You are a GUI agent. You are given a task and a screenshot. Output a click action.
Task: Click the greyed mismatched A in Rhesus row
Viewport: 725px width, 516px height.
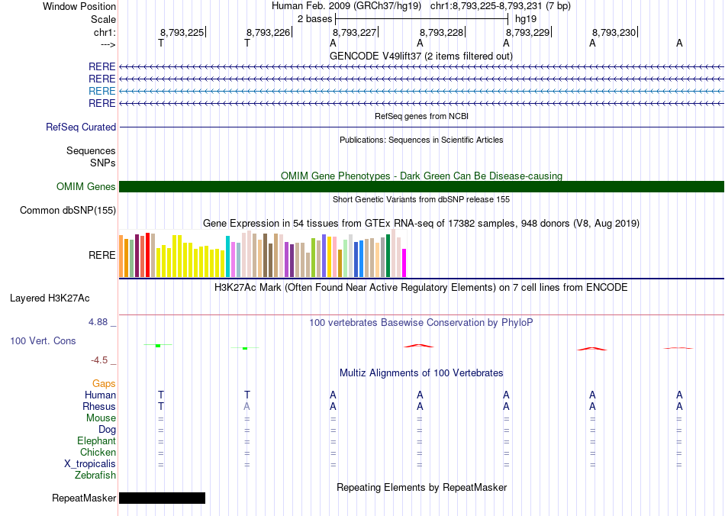[247, 406]
